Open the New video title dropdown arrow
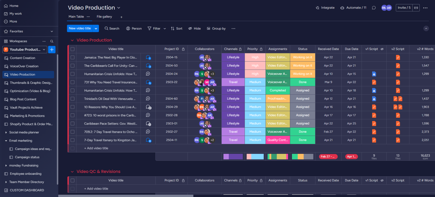435x197 pixels. tap(96, 29)
